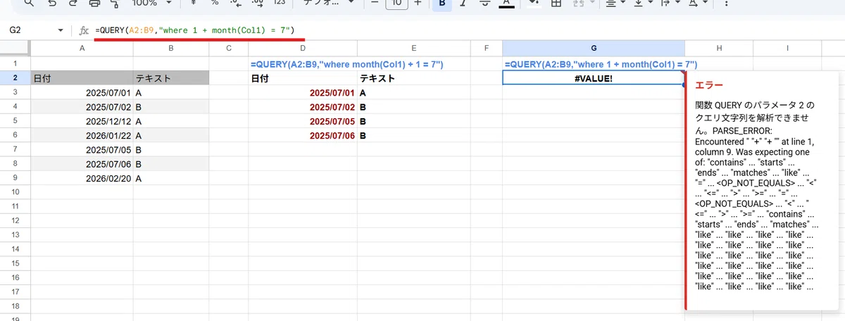Viewport: 845px width, 321px height.
Task: Select column G header
Action: point(594,48)
